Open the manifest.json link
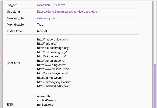The height and width of the screenshot is (108, 157). coord(46,18)
